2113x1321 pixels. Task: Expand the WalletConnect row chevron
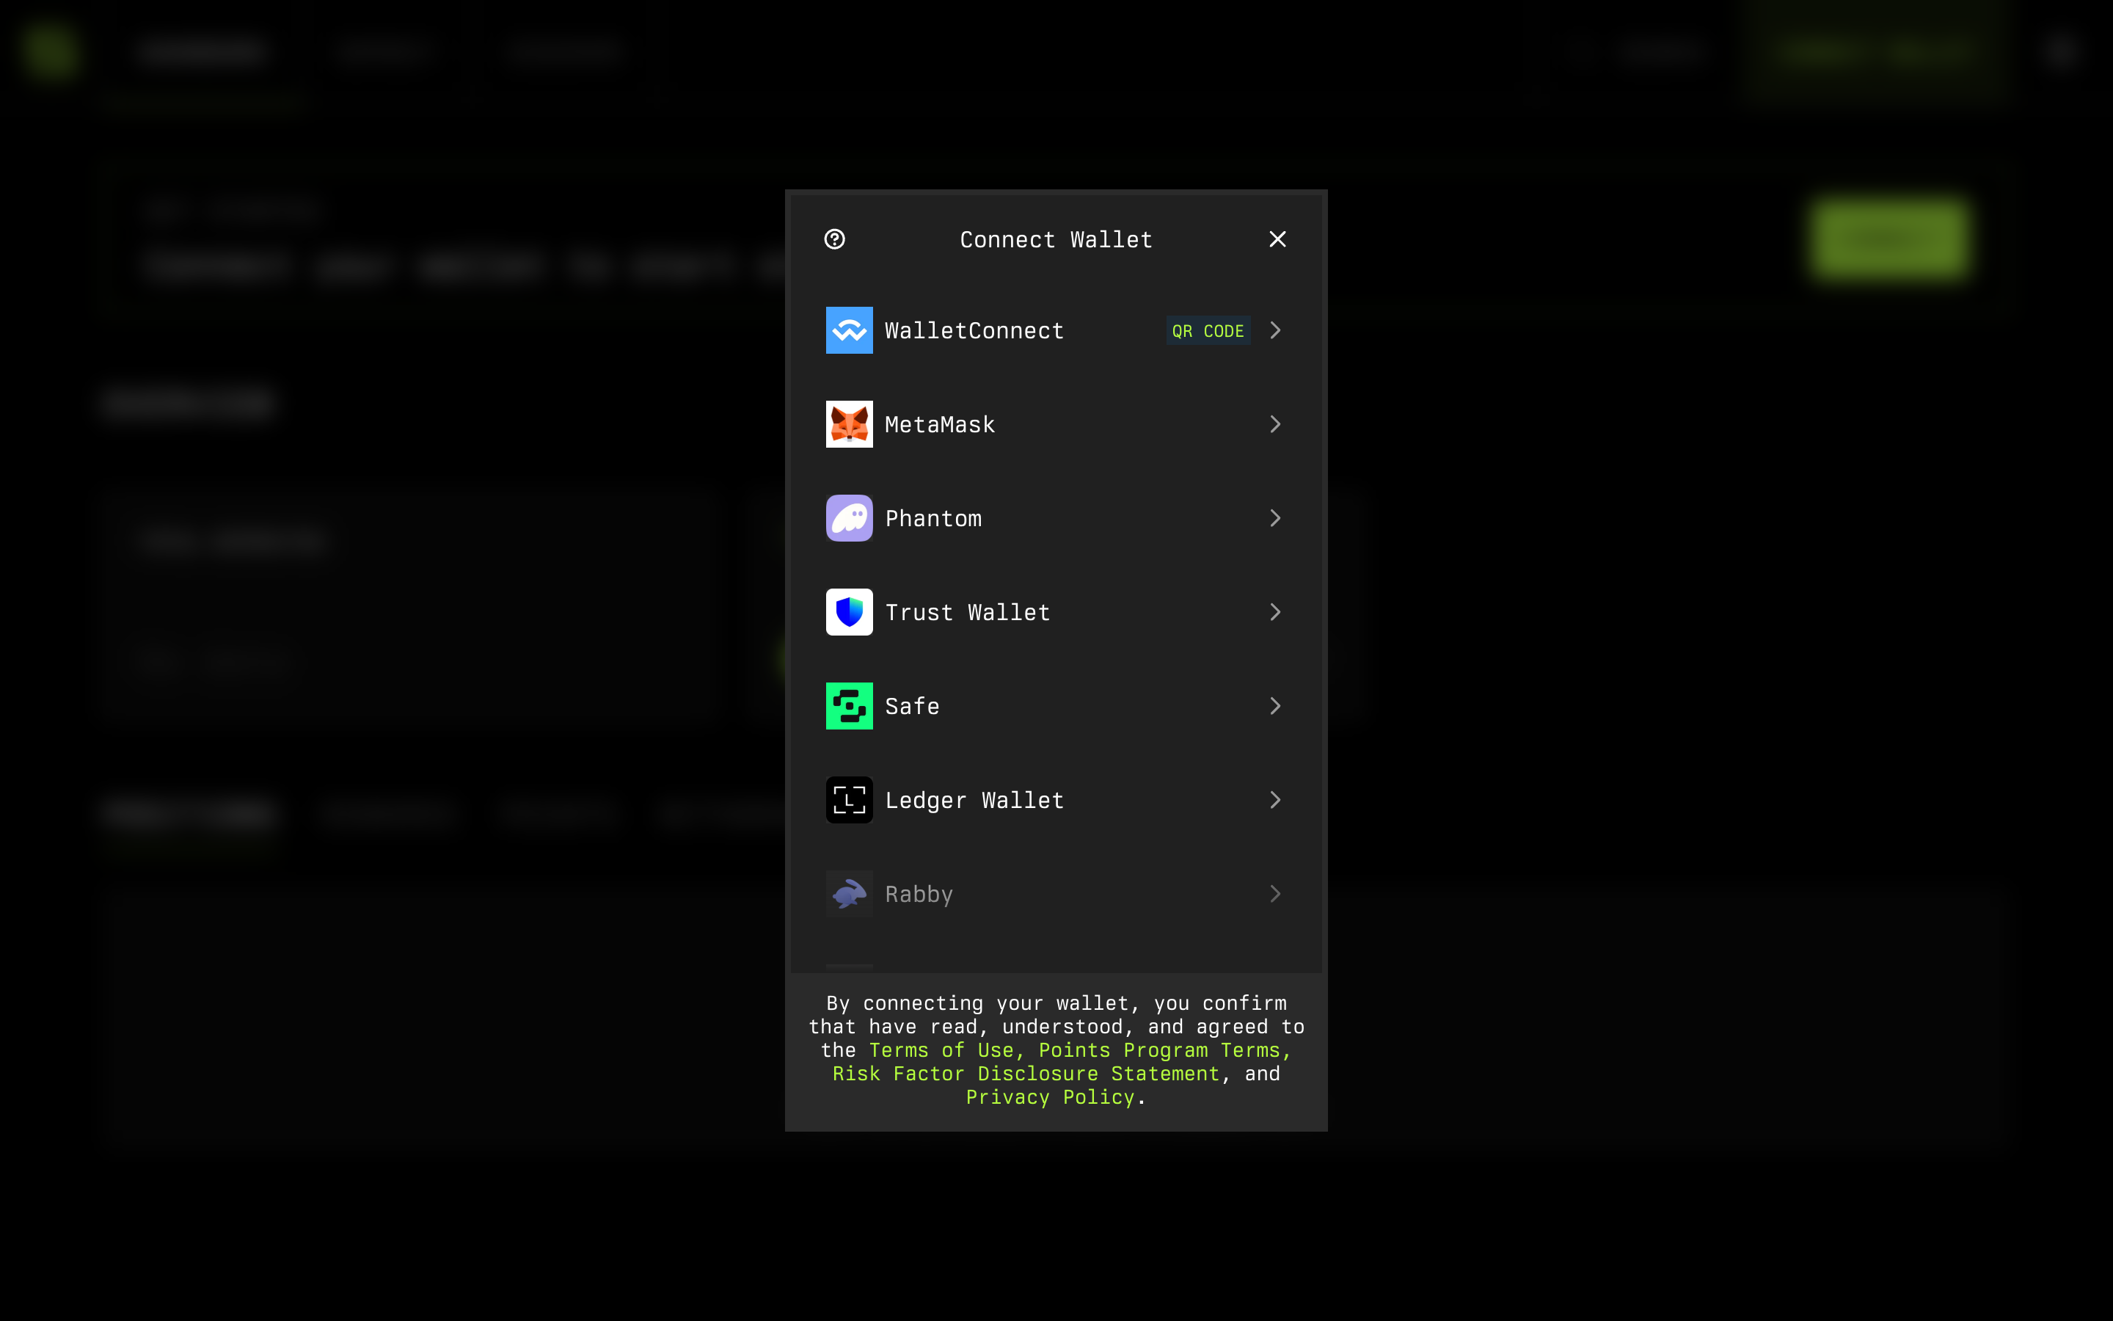point(1276,330)
